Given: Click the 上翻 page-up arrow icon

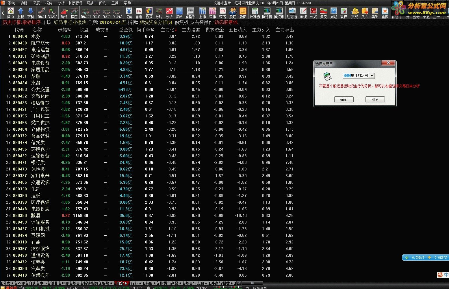Looking at the screenshot, I should tap(21, 13).
